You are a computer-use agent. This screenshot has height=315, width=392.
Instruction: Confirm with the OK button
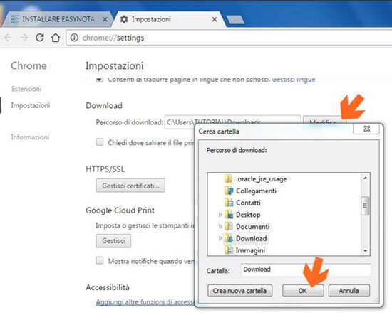[x=303, y=291]
